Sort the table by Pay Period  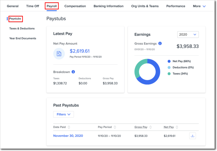(x=115, y=127)
